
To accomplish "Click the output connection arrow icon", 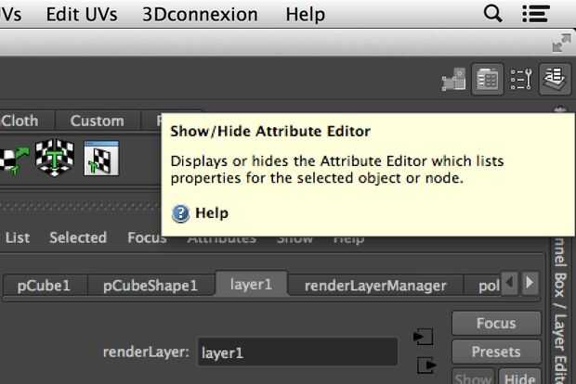I will tap(425, 365).
